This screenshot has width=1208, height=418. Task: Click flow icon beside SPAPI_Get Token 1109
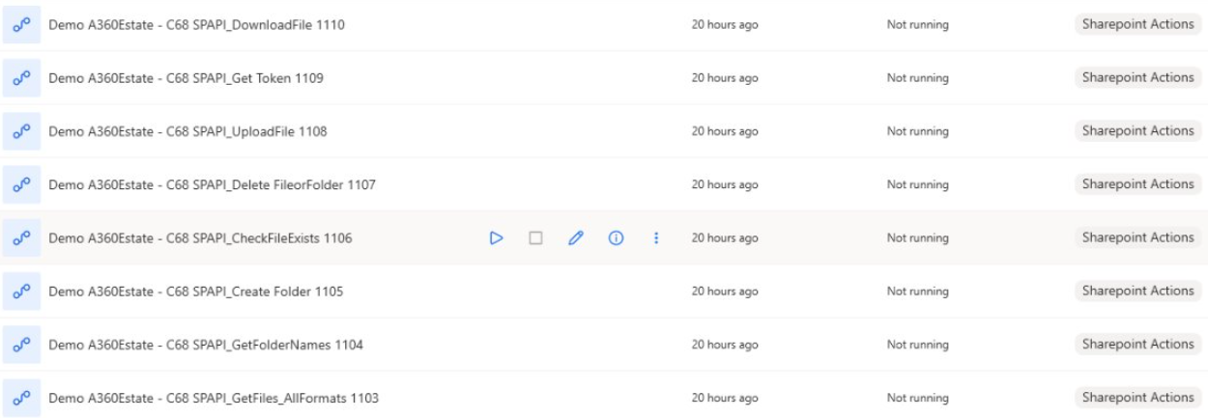click(x=20, y=78)
